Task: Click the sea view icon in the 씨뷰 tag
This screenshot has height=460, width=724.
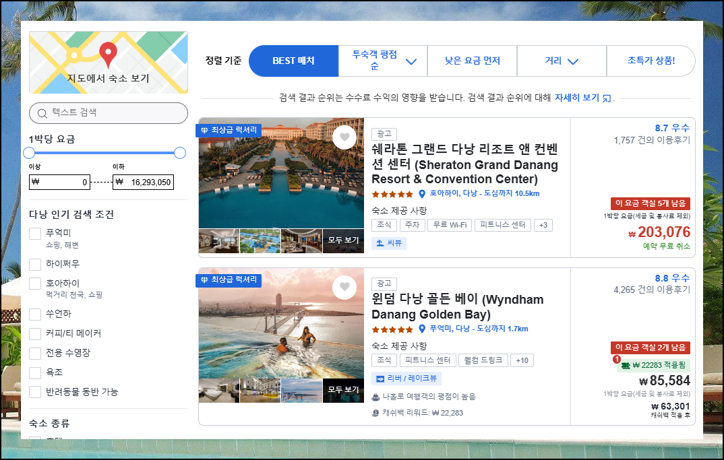Action: coord(380,243)
